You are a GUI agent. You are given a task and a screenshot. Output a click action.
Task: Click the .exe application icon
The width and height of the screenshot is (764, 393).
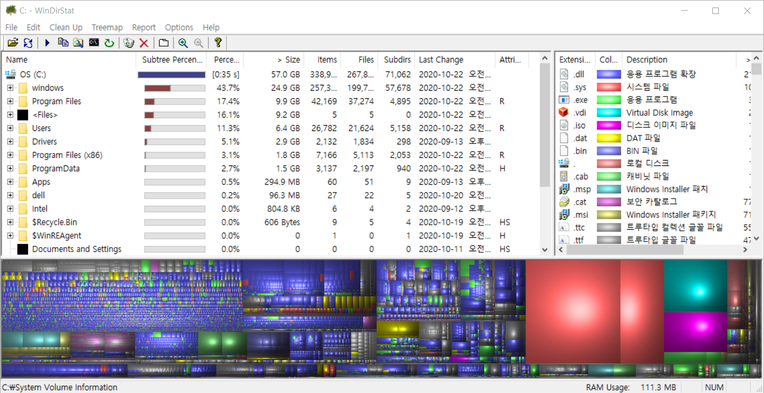[x=564, y=99]
